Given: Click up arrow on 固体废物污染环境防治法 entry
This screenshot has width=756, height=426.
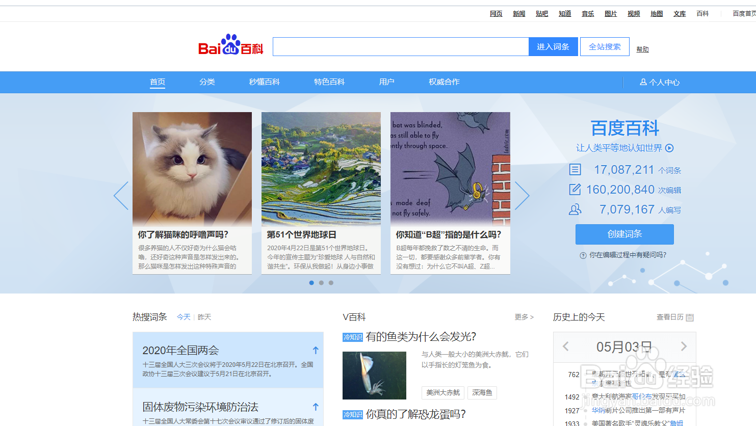Looking at the screenshot, I should [x=316, y=407].
